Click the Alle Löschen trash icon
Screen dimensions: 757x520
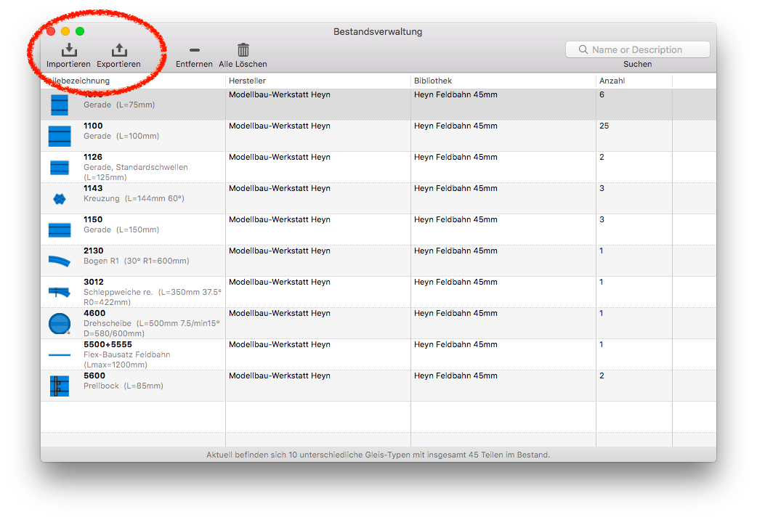(243, 50)
